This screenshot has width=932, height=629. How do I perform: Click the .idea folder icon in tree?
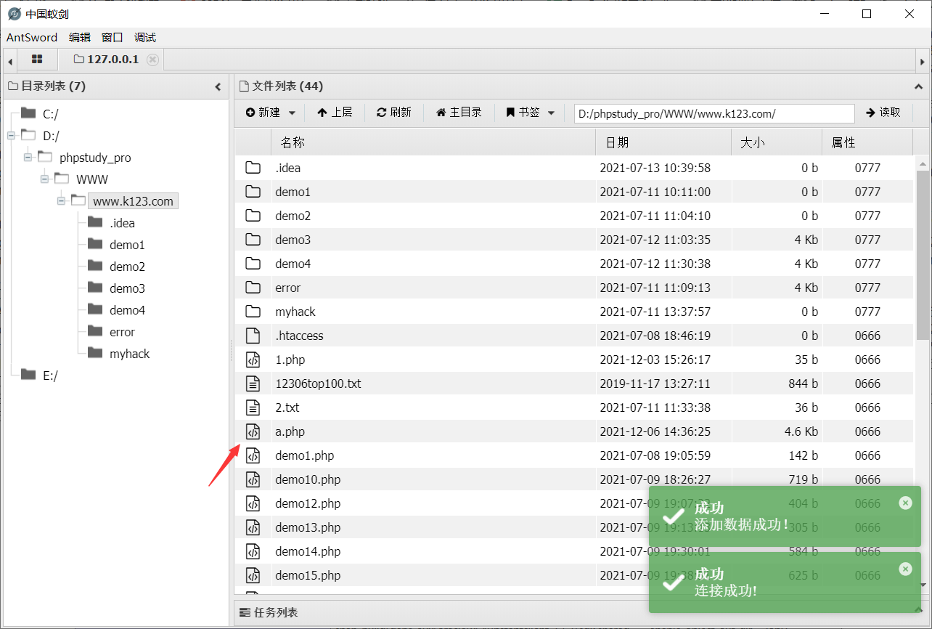tap(95, 222)
